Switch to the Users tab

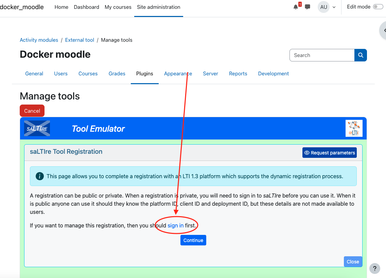[x=60, y=74]
